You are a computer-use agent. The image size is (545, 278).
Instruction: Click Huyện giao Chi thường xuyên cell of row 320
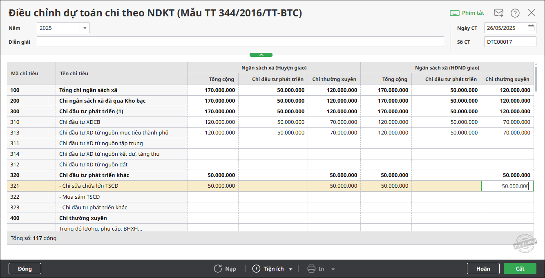pos(334,175)
